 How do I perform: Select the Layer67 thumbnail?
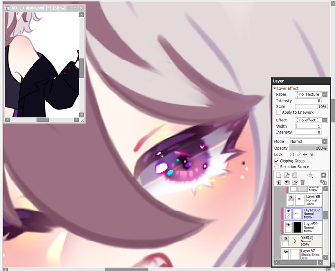[x=295, y=254]
